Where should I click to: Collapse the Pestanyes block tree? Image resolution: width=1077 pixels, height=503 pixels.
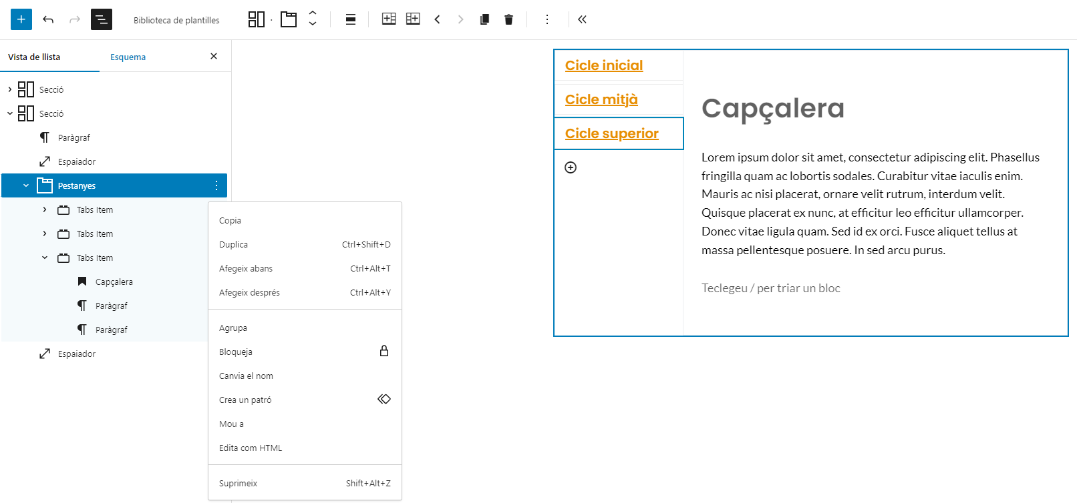pyautogui.click(x=26, y=185)
